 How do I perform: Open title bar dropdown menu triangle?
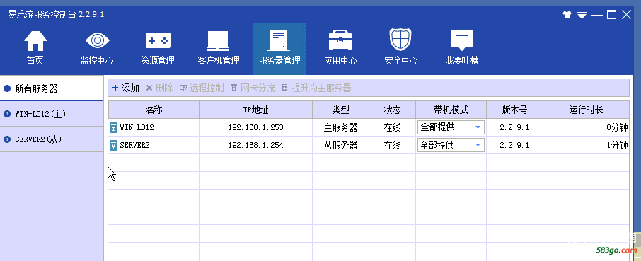coord(582,16)
